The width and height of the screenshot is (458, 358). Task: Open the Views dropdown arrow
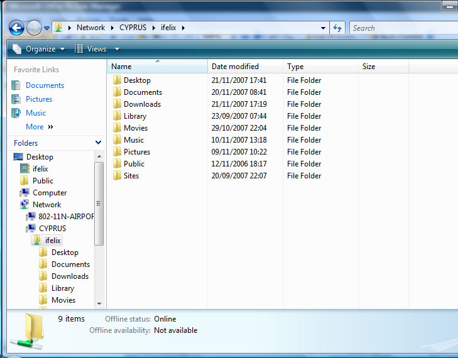pos(117,49)
